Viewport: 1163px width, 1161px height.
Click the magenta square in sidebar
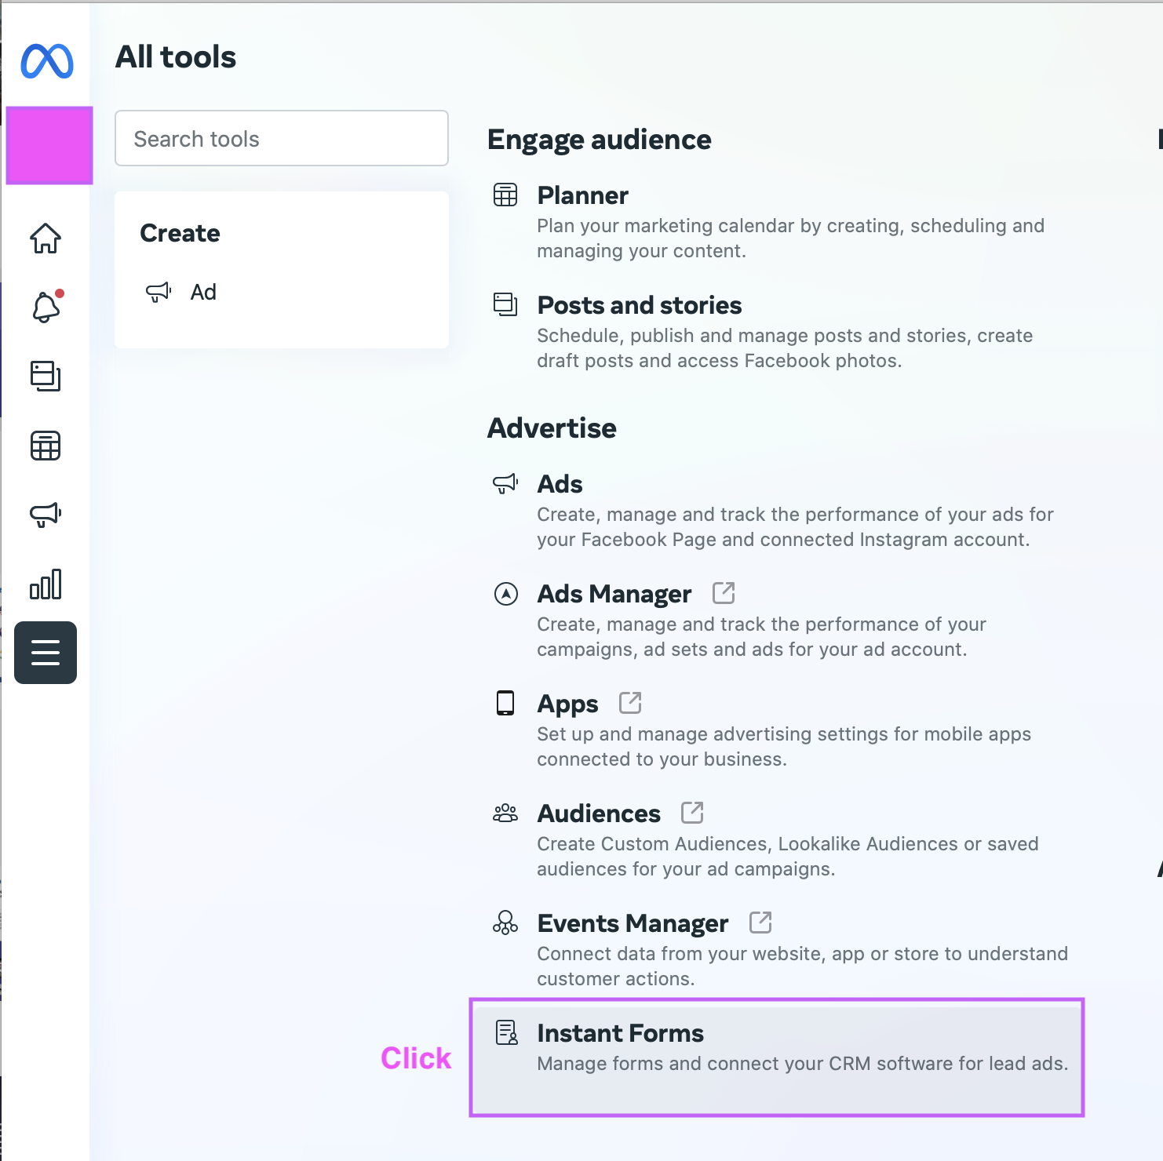[49, 146]
